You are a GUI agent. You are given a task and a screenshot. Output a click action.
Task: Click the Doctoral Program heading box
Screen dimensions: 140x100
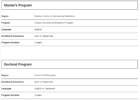[x=69, y=64]
